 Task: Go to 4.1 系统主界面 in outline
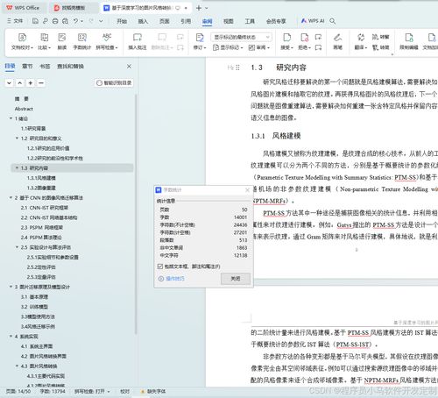click(37, 346)
